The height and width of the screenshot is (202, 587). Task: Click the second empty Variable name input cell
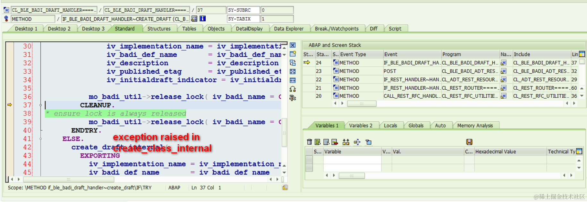(x=352, y=167)
